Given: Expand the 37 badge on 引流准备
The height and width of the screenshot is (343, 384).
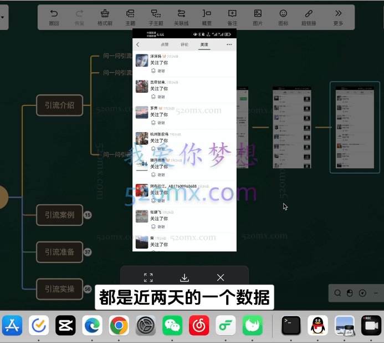Looking at the screenshot, I should 88,252.
